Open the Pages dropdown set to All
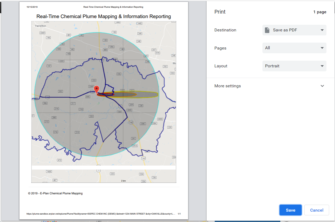This screenshot has height=222, width=335. click(294, 48)
